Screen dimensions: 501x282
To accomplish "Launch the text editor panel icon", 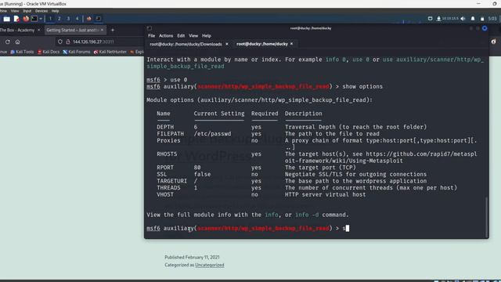I will tap(16, 19).
